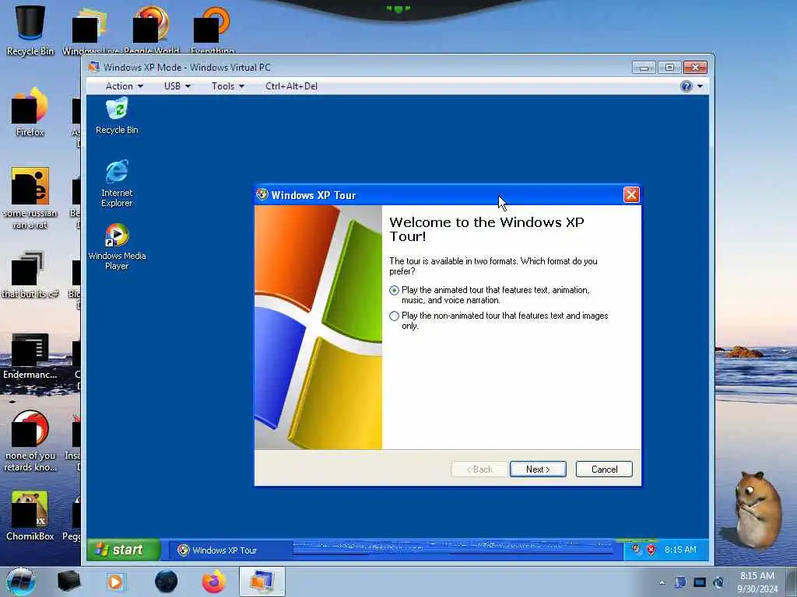The height and width of the screenshot is (597, 797).
Task: Expand the Action menu in Virtual PC
Action: coord(124,86)
